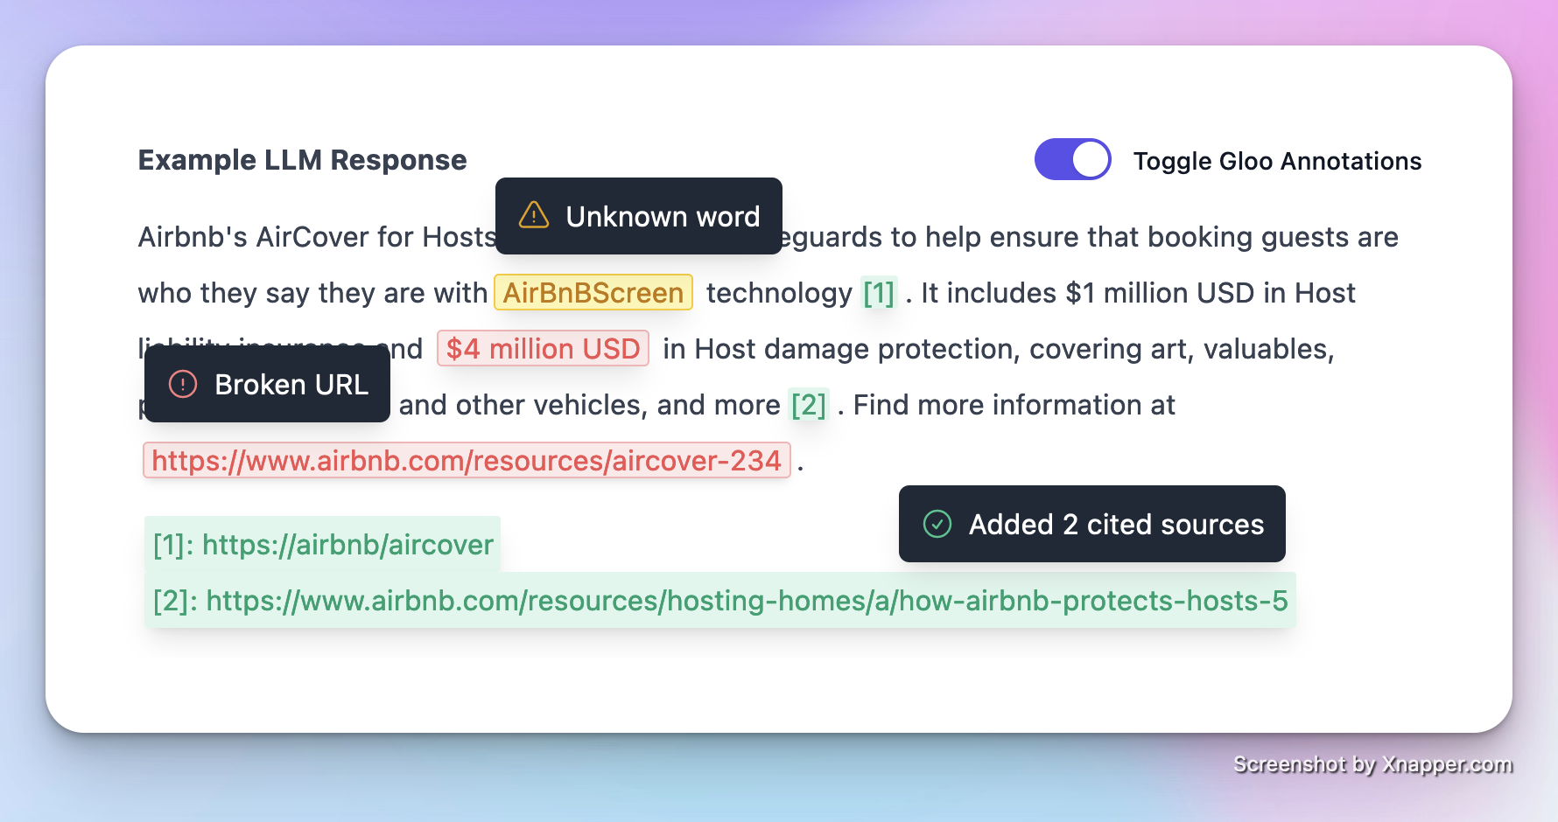Disable the Gloo Annotations toggle switch

pos(1072,159)
